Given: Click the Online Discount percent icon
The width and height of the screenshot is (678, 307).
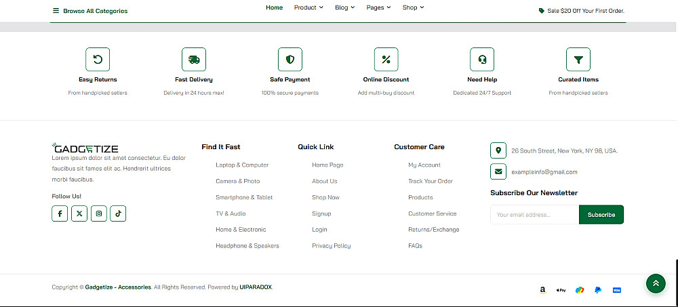Looking at the screenshot, I should [x=386, y=59].
